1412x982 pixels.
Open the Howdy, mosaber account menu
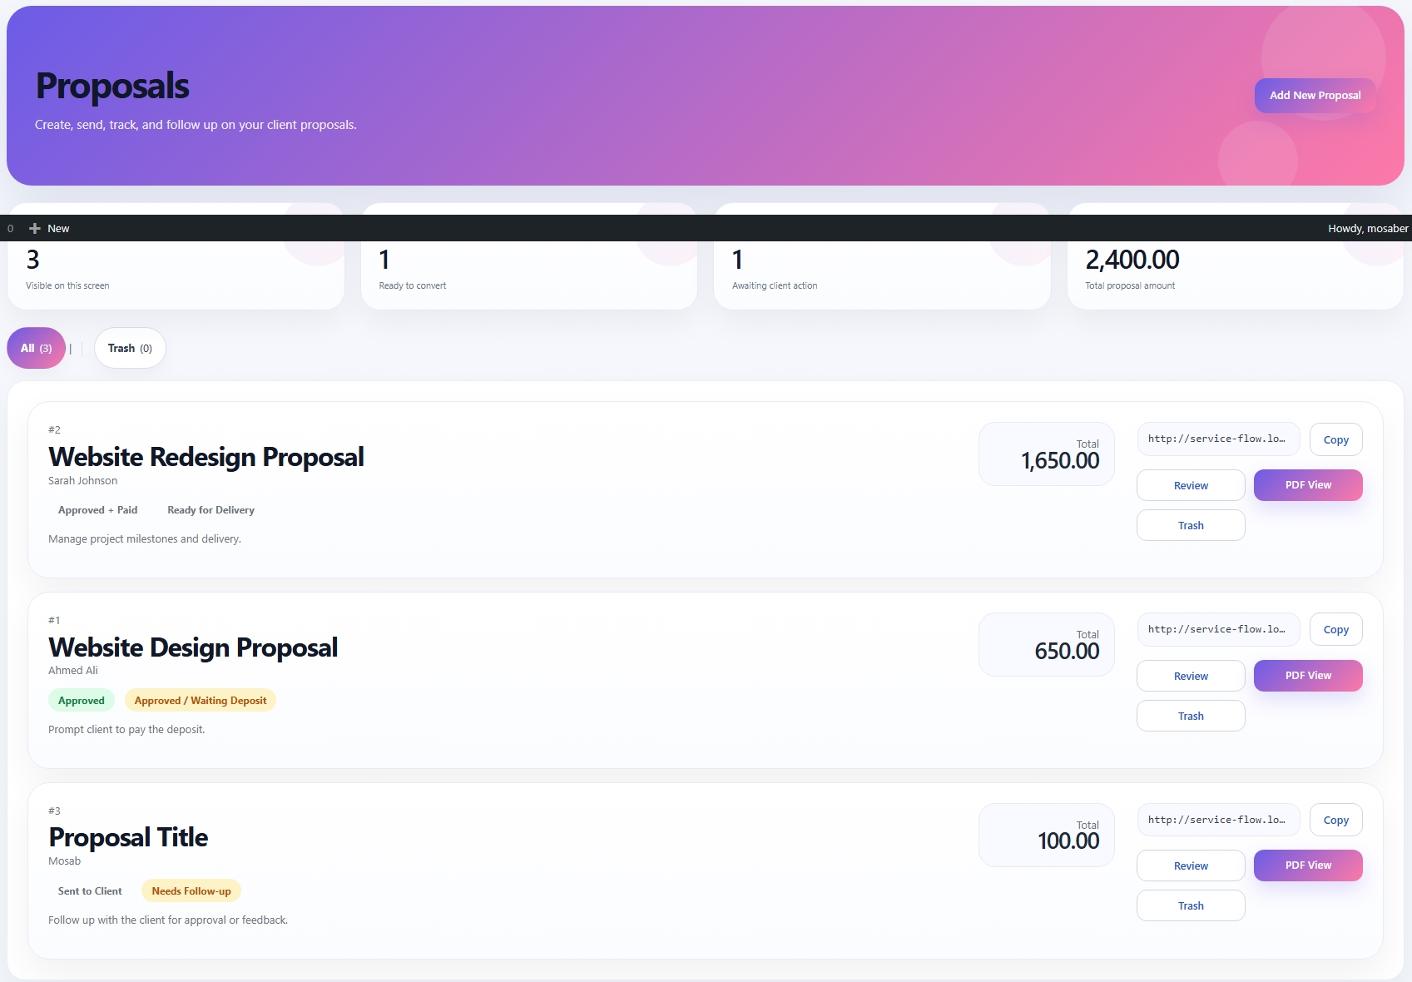[x=1367, y=228]
